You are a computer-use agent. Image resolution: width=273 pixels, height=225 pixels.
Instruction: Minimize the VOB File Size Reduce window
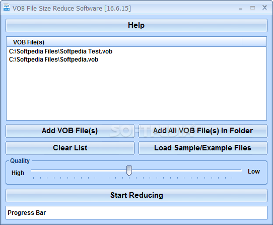(240, 8)
